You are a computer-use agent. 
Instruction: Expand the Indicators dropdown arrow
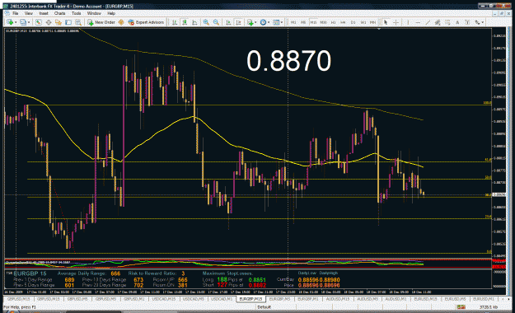coord(255,22)
